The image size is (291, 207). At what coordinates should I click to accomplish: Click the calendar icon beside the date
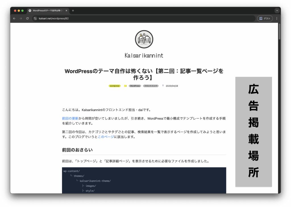[163, 86]
